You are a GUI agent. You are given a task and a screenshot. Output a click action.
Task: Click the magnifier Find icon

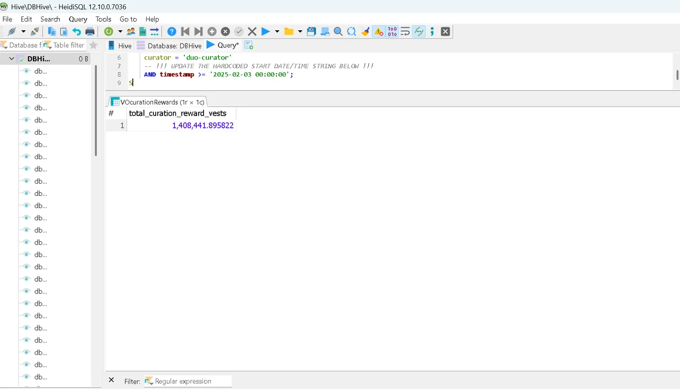[x=338, y=31]
